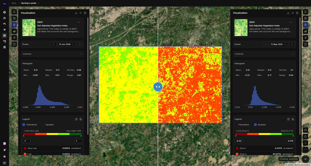The image size is (311, 166).
Task: Open the workflow tree icon in left sidebar
Action: [4, 41]
